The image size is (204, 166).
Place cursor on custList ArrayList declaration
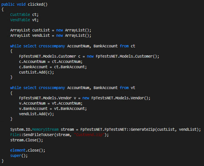click(x=51, y=30)
